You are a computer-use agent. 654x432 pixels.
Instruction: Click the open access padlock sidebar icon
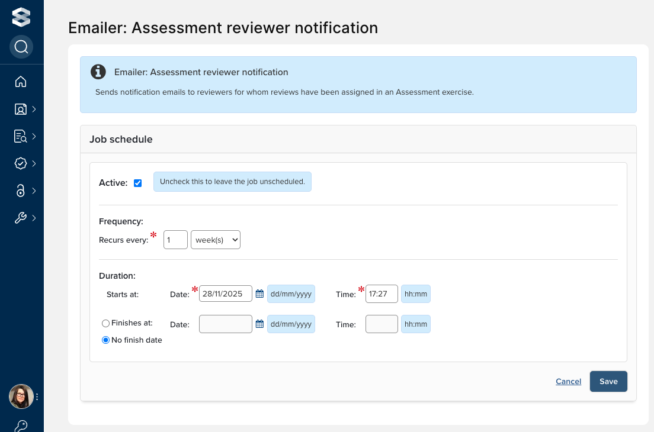coord(21,191)
